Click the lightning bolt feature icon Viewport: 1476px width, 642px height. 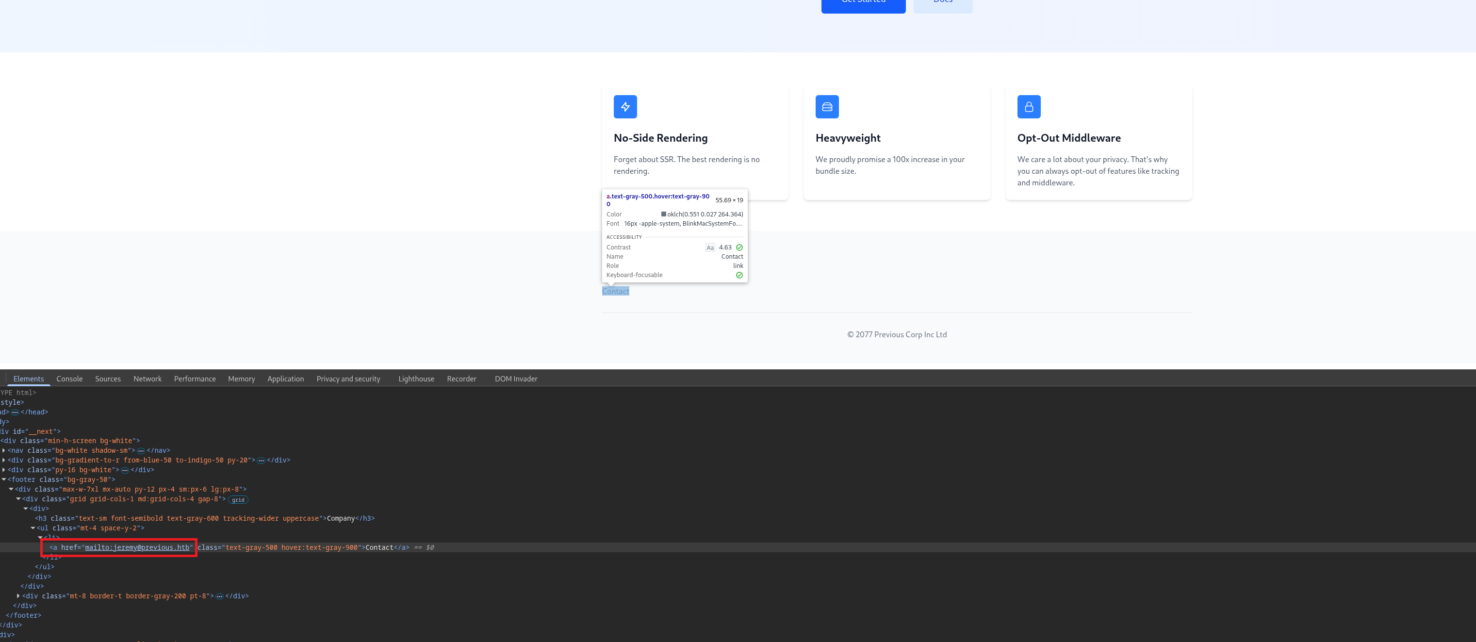click(x=625, y=107)
